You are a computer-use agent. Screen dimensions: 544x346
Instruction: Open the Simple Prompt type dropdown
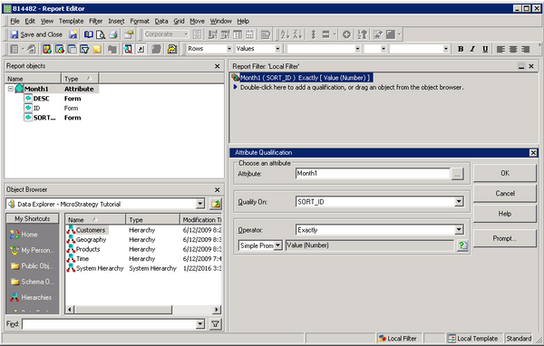pyautogui.click(x=278, y=245)
